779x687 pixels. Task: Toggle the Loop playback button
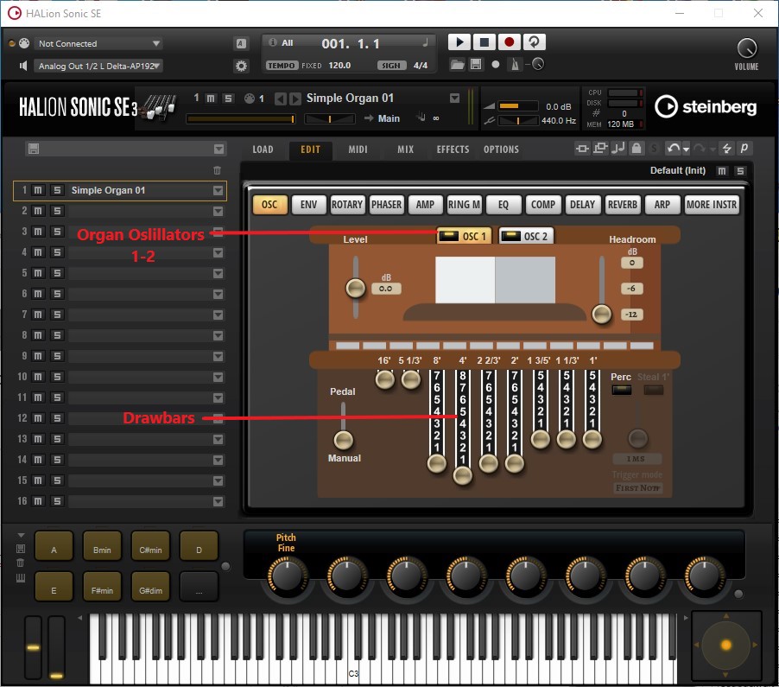(534, 42)
